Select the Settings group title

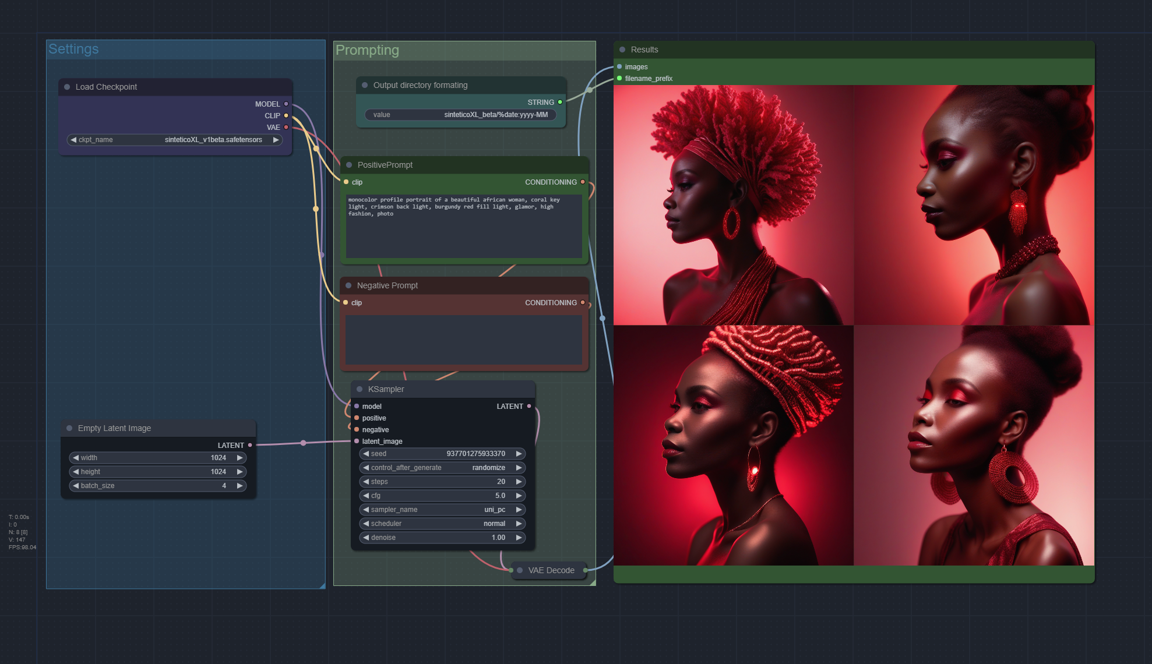coord(73,49)
